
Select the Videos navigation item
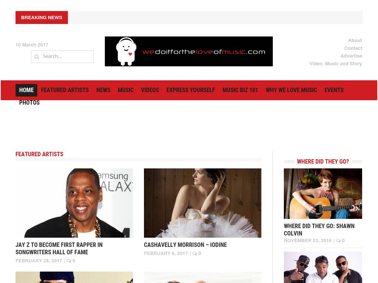click(x=150, y=90)
